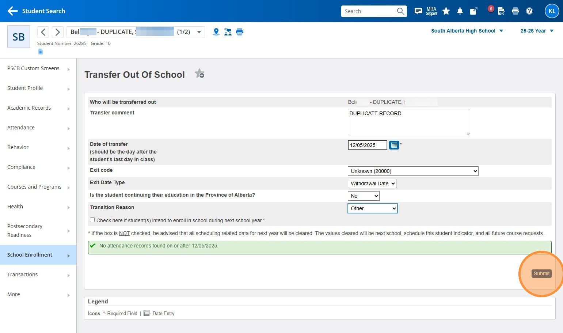Click the open-in-new-window icon in top bar
Viewport: 563px width, 333px height.
point(474,11)
